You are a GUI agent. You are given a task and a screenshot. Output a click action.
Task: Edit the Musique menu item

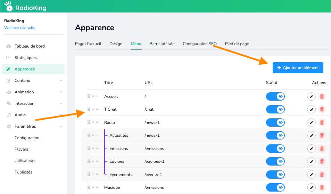tap(312, 187)
